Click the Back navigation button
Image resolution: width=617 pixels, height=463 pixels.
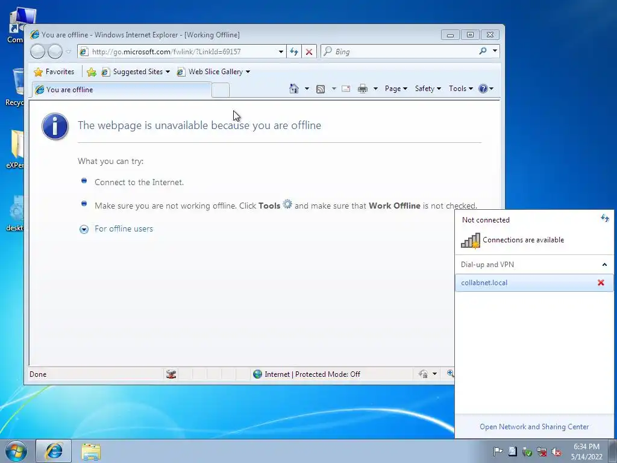tap(37, 51)
